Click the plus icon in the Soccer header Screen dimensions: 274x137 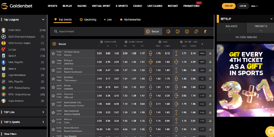tap(202, 44)
